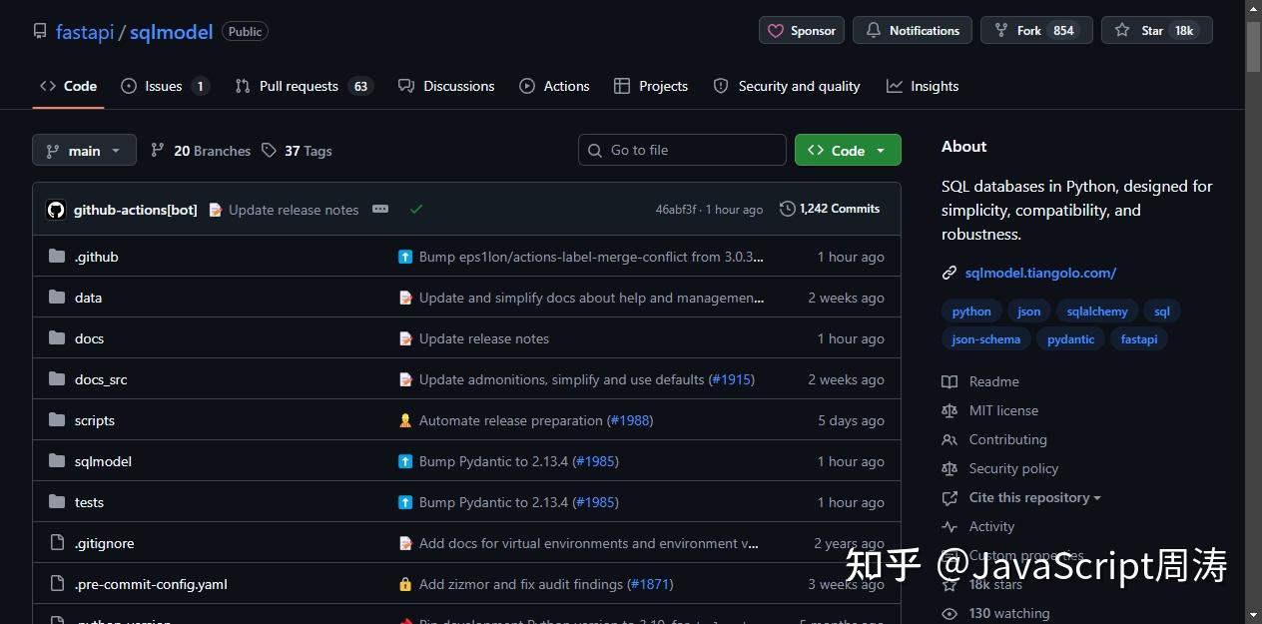Viewport: 1262px width, 624px height.
Task: View the 1,242 Commits history
Action: pyautogui.click(x=830, y=209)
